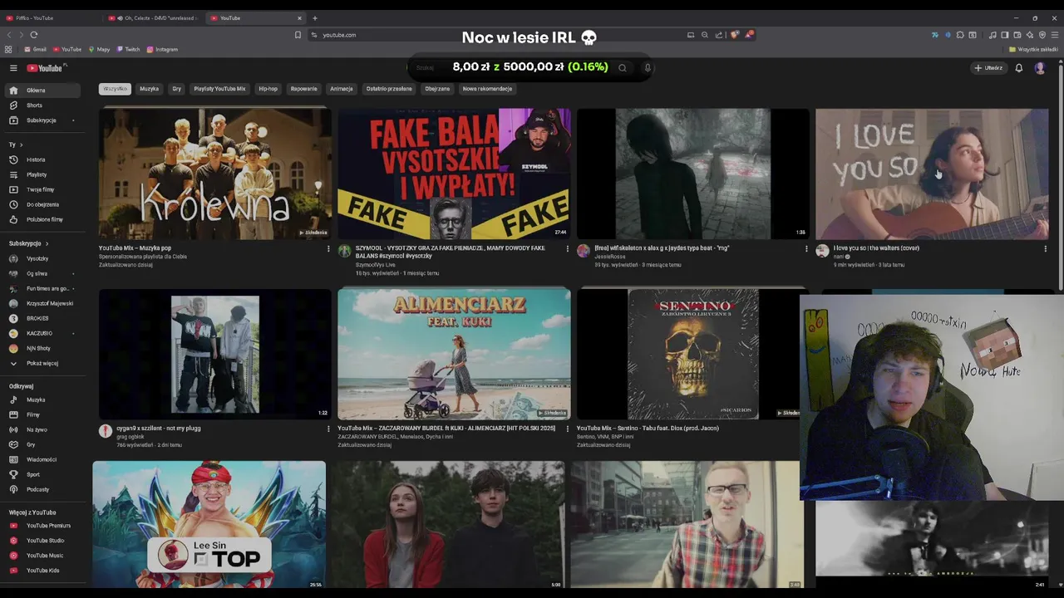Click the bookmark icon beside address bar

tap(298, 35)
